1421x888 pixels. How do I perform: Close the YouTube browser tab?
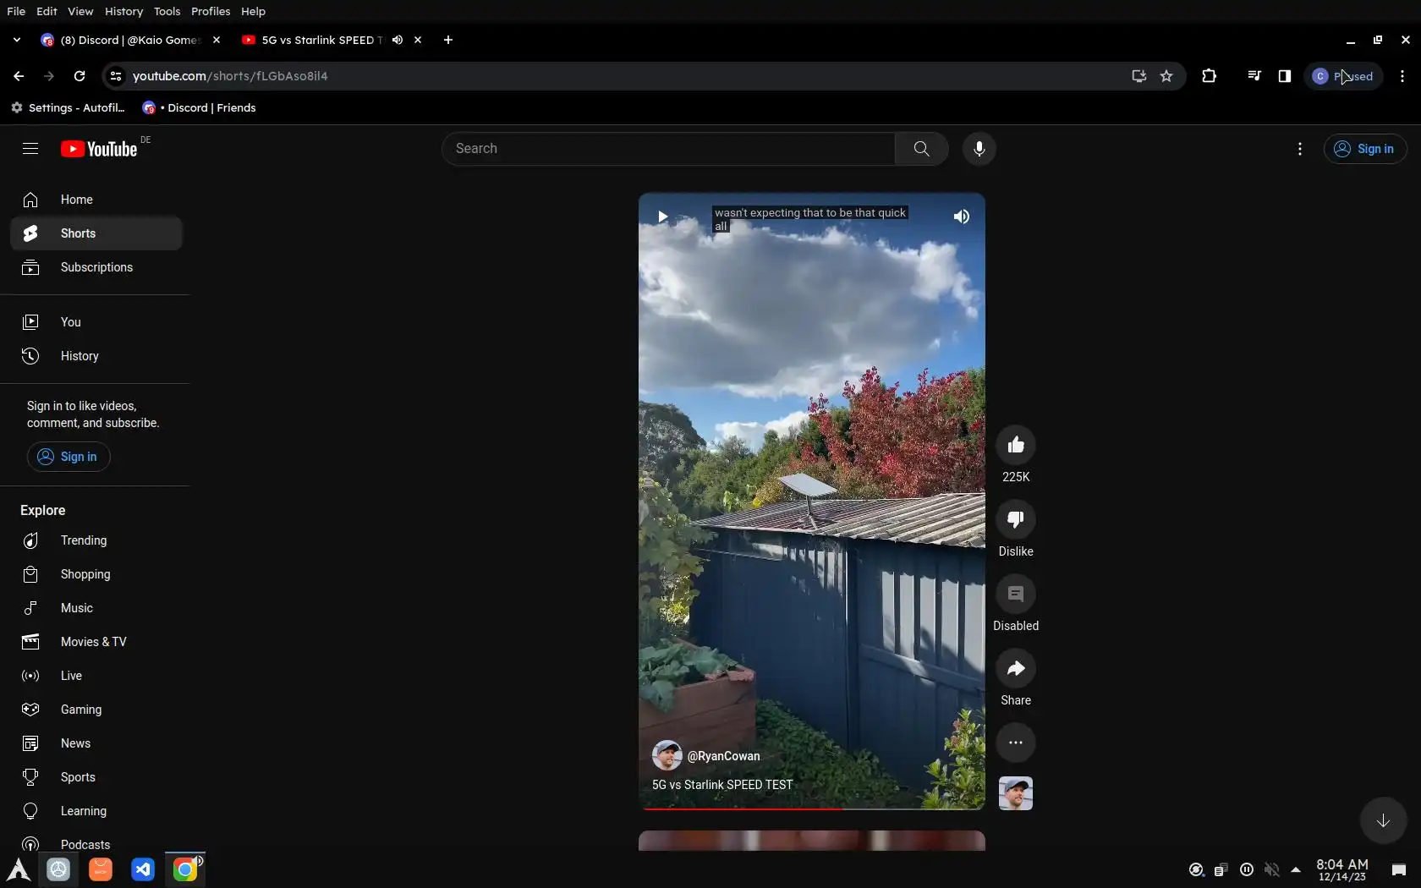tap(418, 40)
